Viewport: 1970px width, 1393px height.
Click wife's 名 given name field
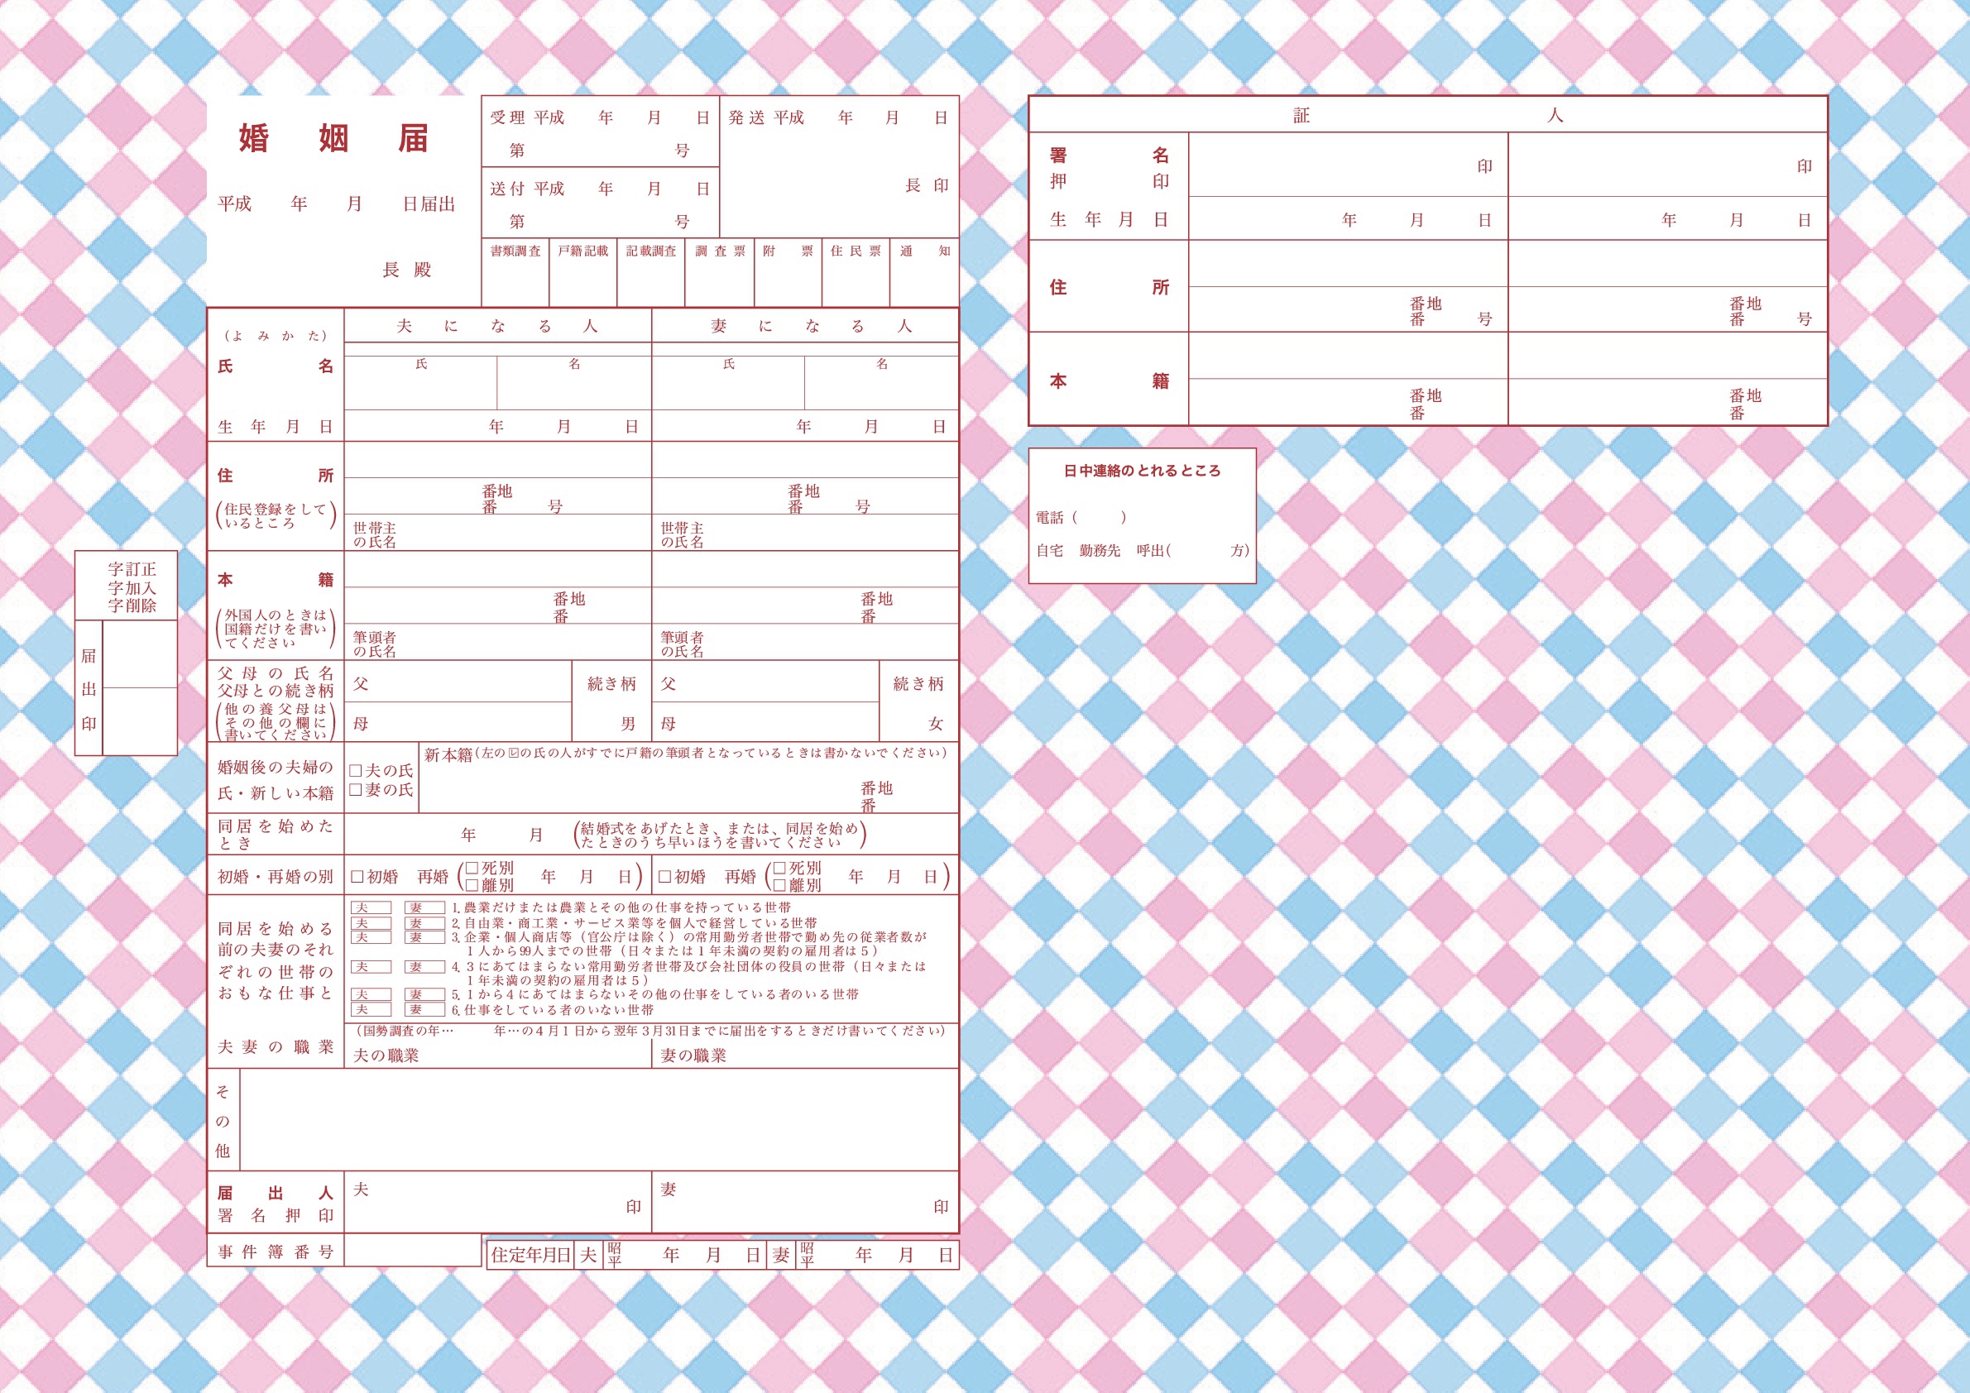881,382
